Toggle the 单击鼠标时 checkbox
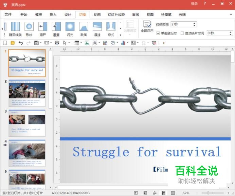 [158, 33]
